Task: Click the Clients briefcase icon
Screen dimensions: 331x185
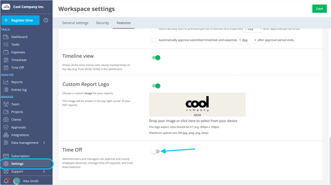Action: [x=6, y=119]
